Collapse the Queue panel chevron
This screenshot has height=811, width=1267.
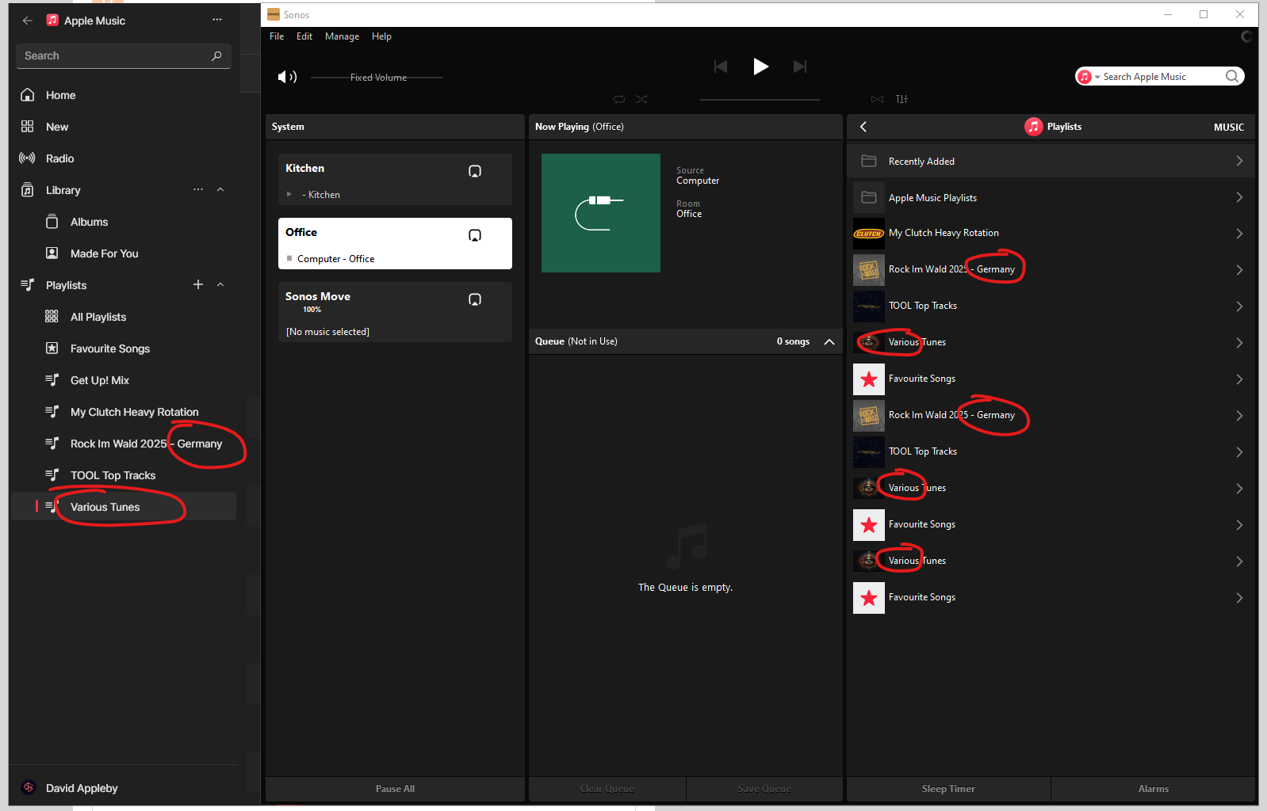(829, 341)
